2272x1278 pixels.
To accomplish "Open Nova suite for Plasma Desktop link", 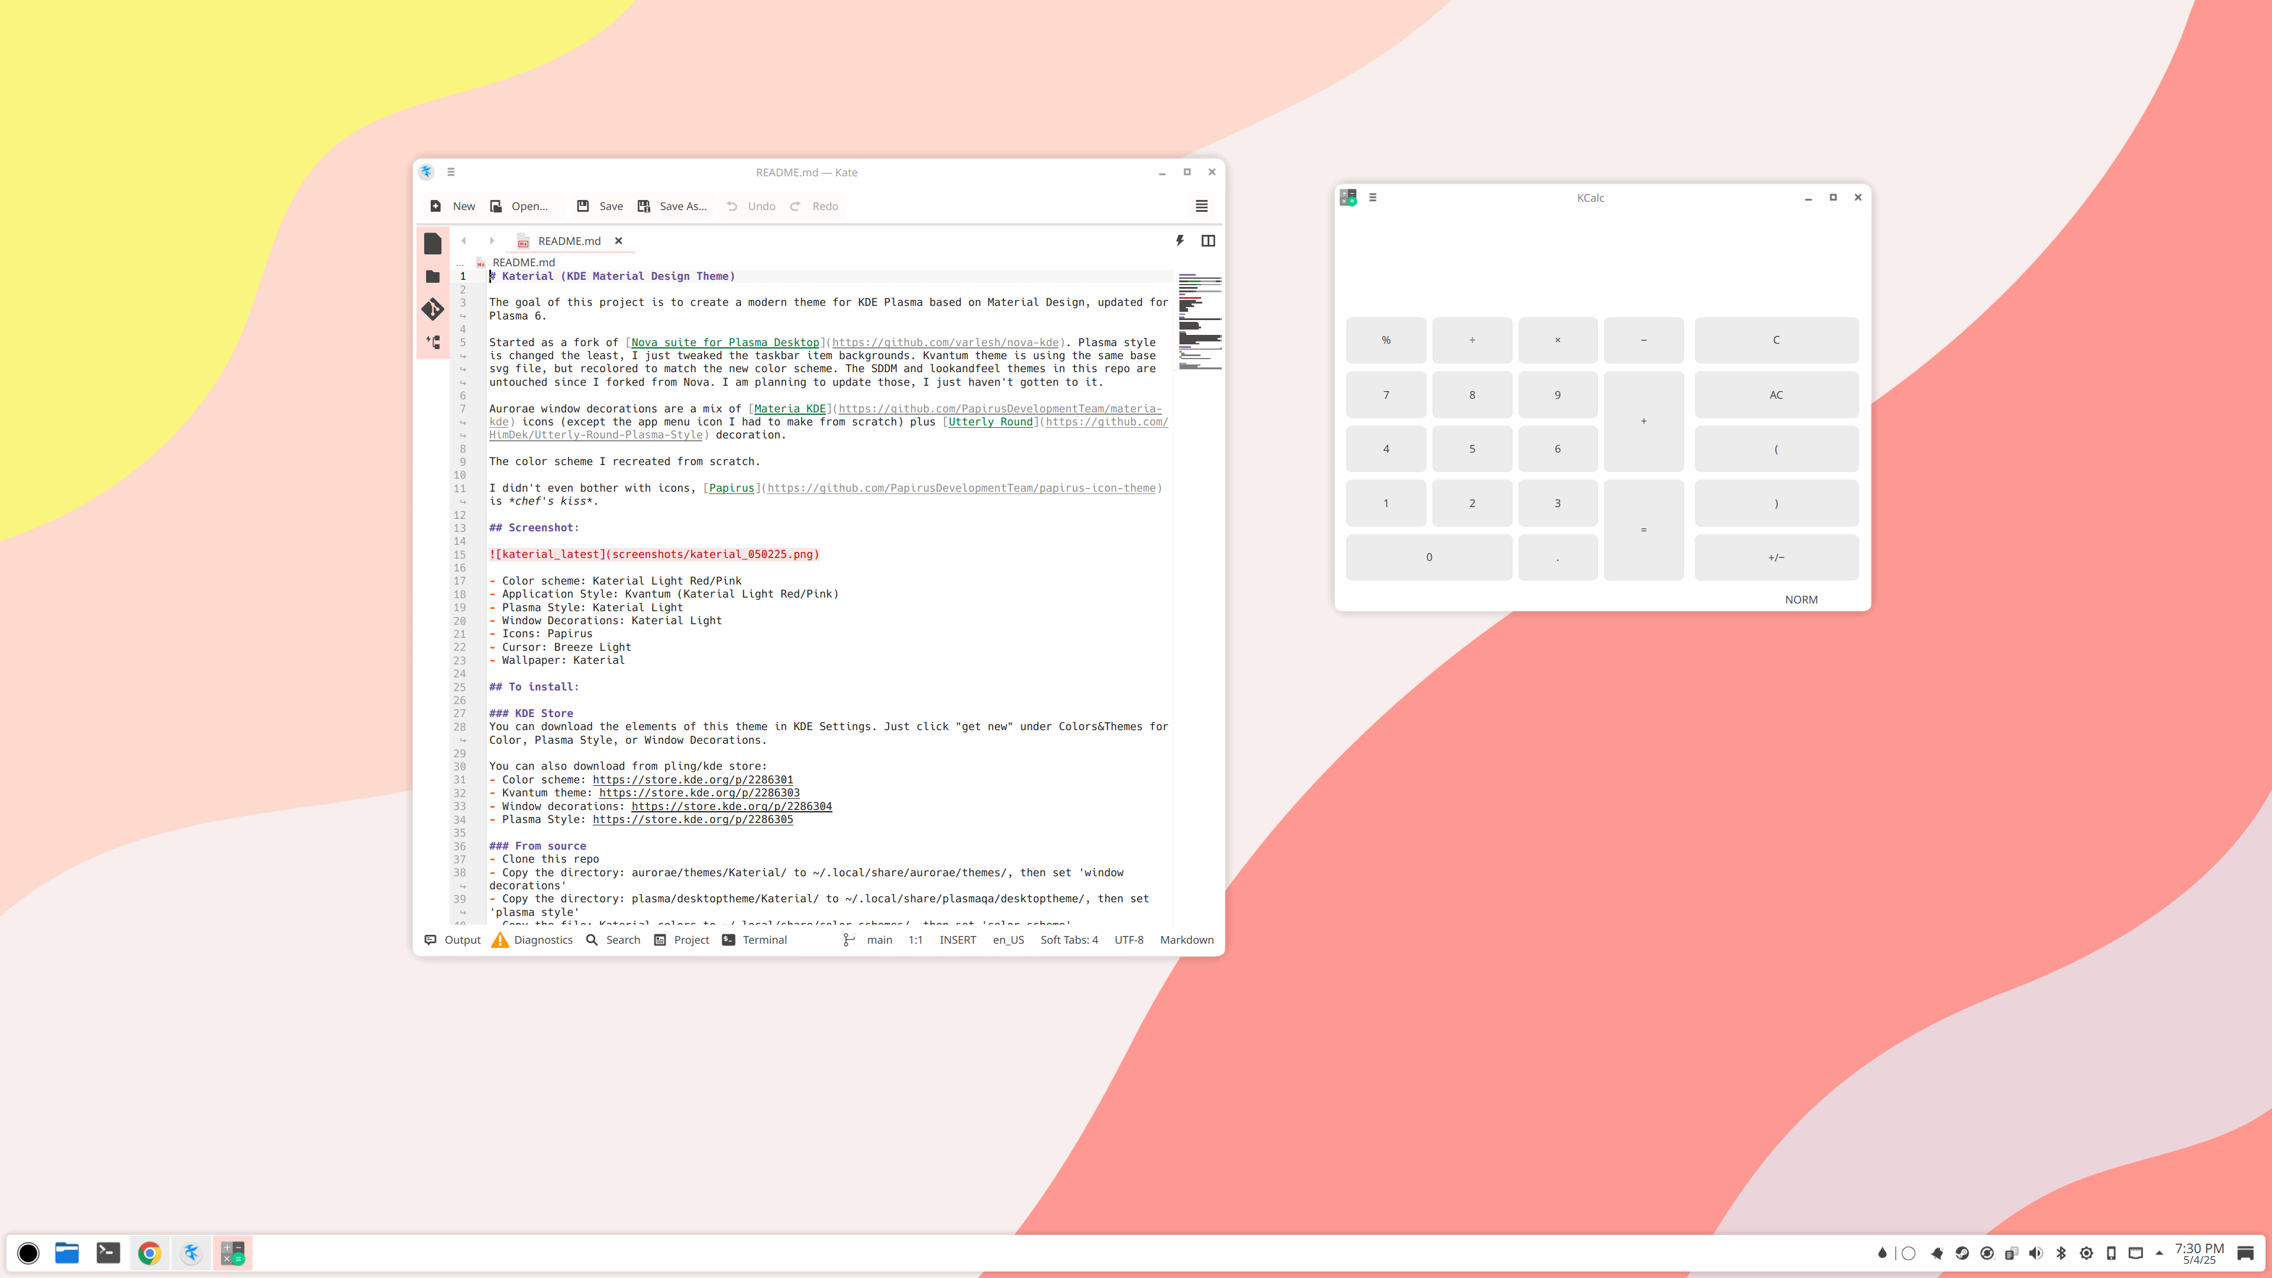I will 725,342.
